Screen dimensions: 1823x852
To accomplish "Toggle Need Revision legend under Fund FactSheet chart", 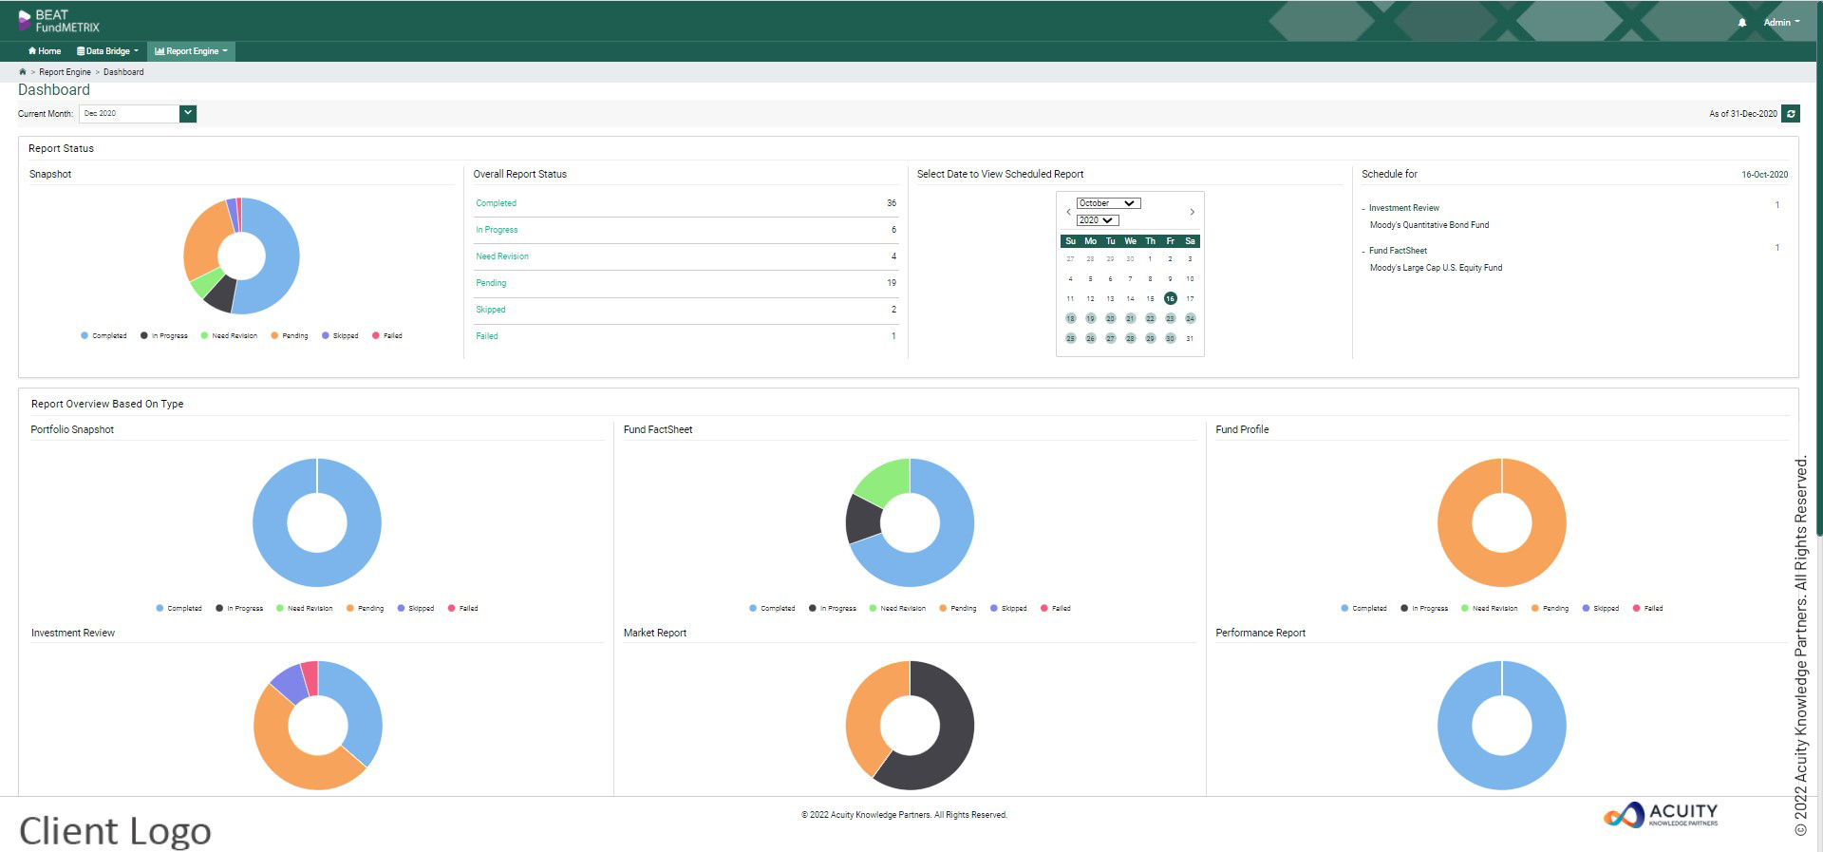I will (x=897, y=608).
